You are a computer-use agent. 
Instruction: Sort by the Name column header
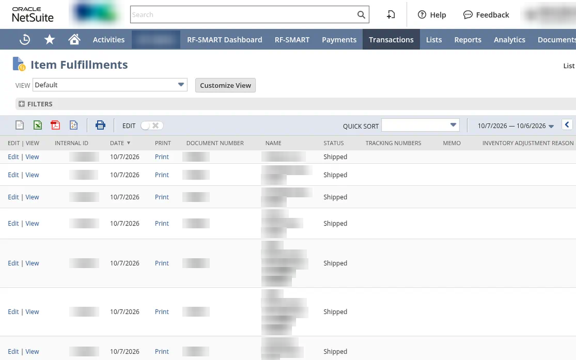(273, 143)
